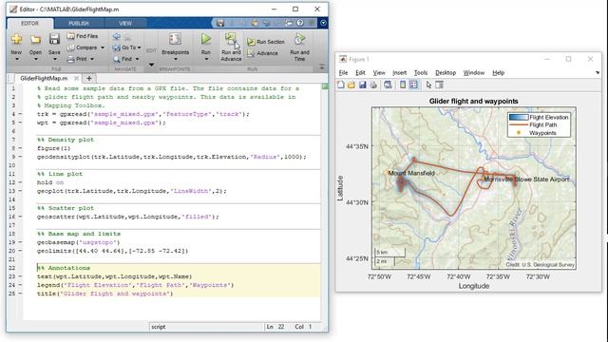Open Edit menu in Figure 1

coord(360,73)
